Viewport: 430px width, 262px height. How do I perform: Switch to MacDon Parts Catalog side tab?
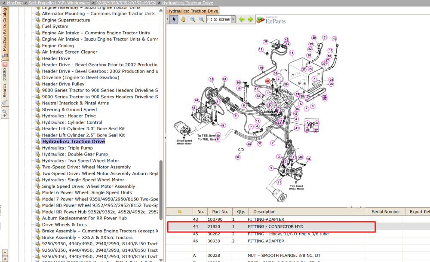(5, 30)
